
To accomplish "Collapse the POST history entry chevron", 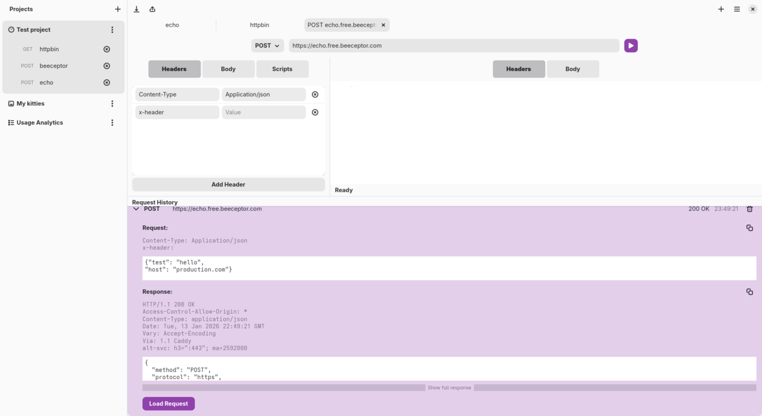I will tap(136, 209).
